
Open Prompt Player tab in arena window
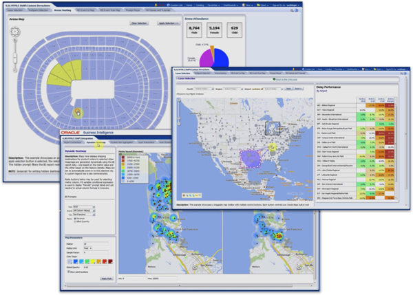(x=133, y=10)
